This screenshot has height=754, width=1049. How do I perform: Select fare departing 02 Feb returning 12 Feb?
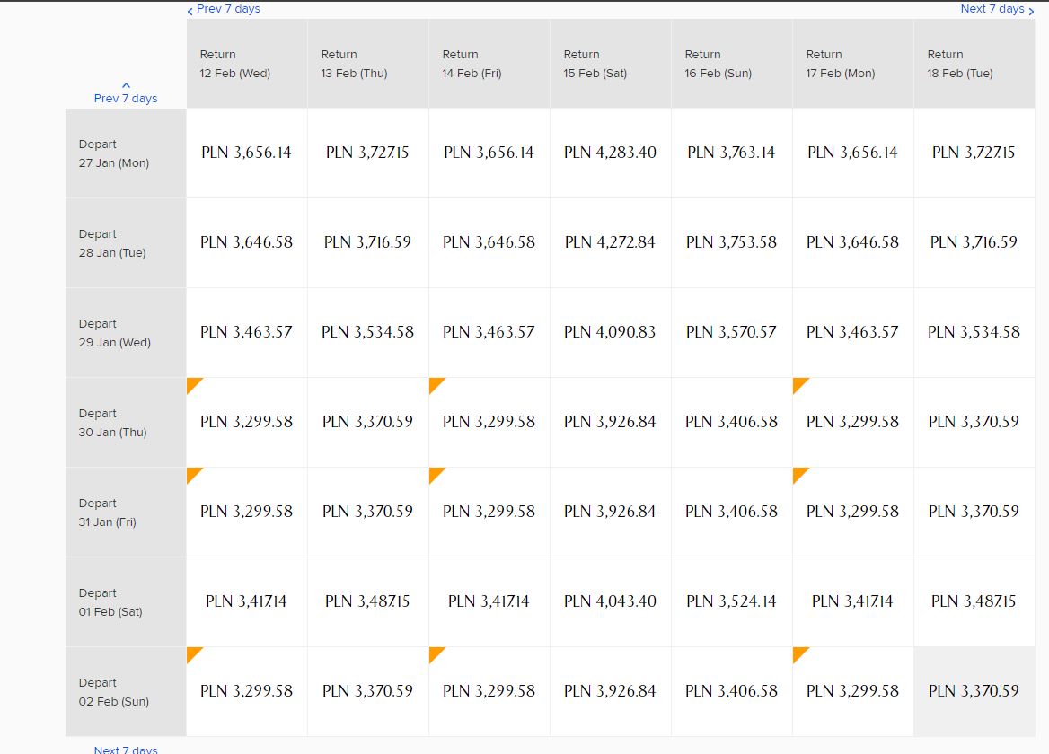coord(247,691)
